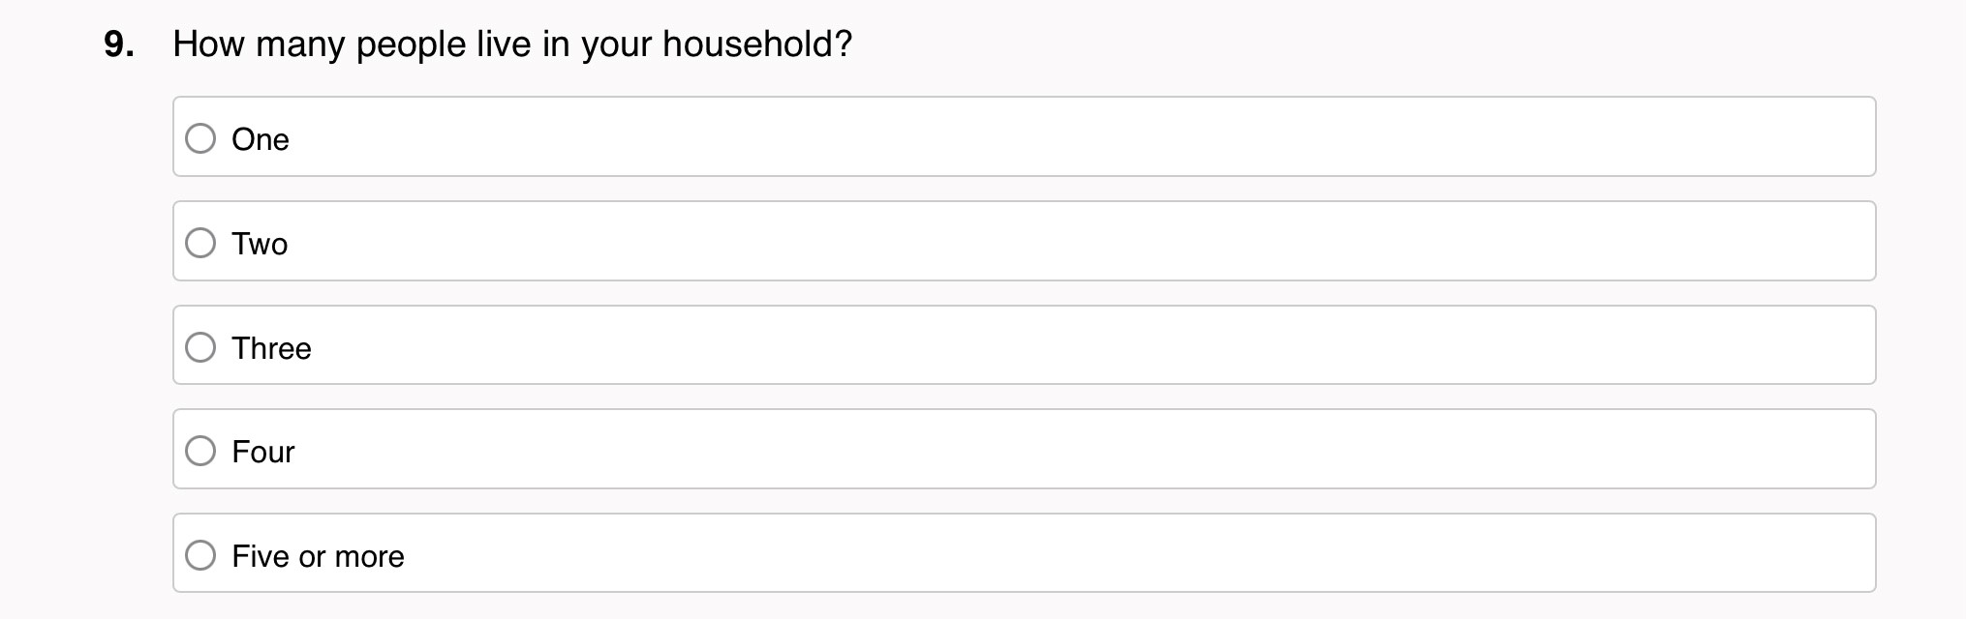This screenshot has width=1966, height=619.
Task: Pick the 'Four' radio button
Action: [x=200, y=451]
